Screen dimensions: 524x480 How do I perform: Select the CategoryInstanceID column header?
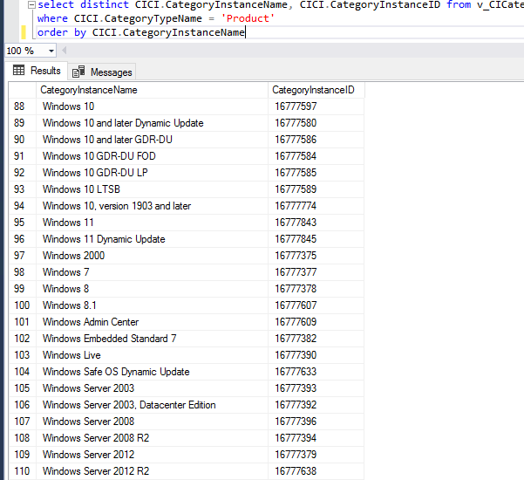(315, 90)
